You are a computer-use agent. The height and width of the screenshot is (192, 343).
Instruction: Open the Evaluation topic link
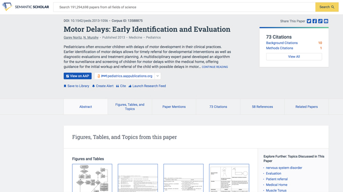pos(273,173)
